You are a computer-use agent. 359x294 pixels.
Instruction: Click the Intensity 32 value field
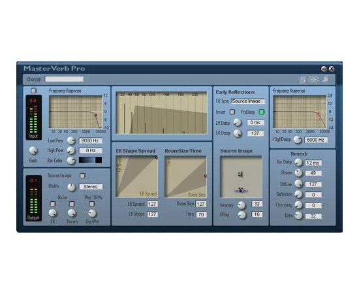pos(257,204)
